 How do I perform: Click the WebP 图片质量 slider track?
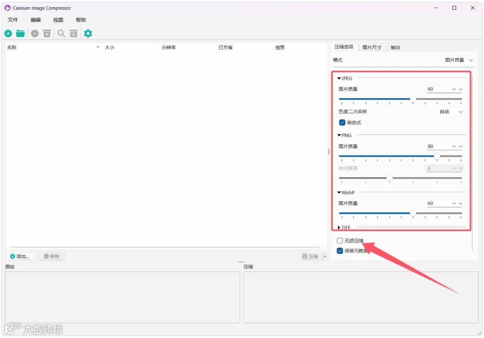[x=400, y=213]
